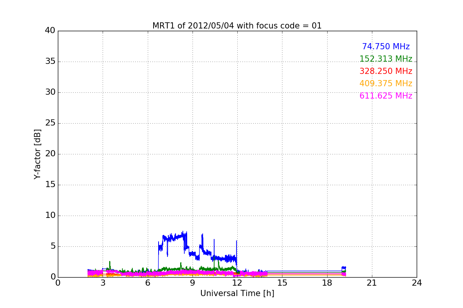Screen dimensions: 463x308
Task: Click the x-axis tick label 12
Action: 237,283
